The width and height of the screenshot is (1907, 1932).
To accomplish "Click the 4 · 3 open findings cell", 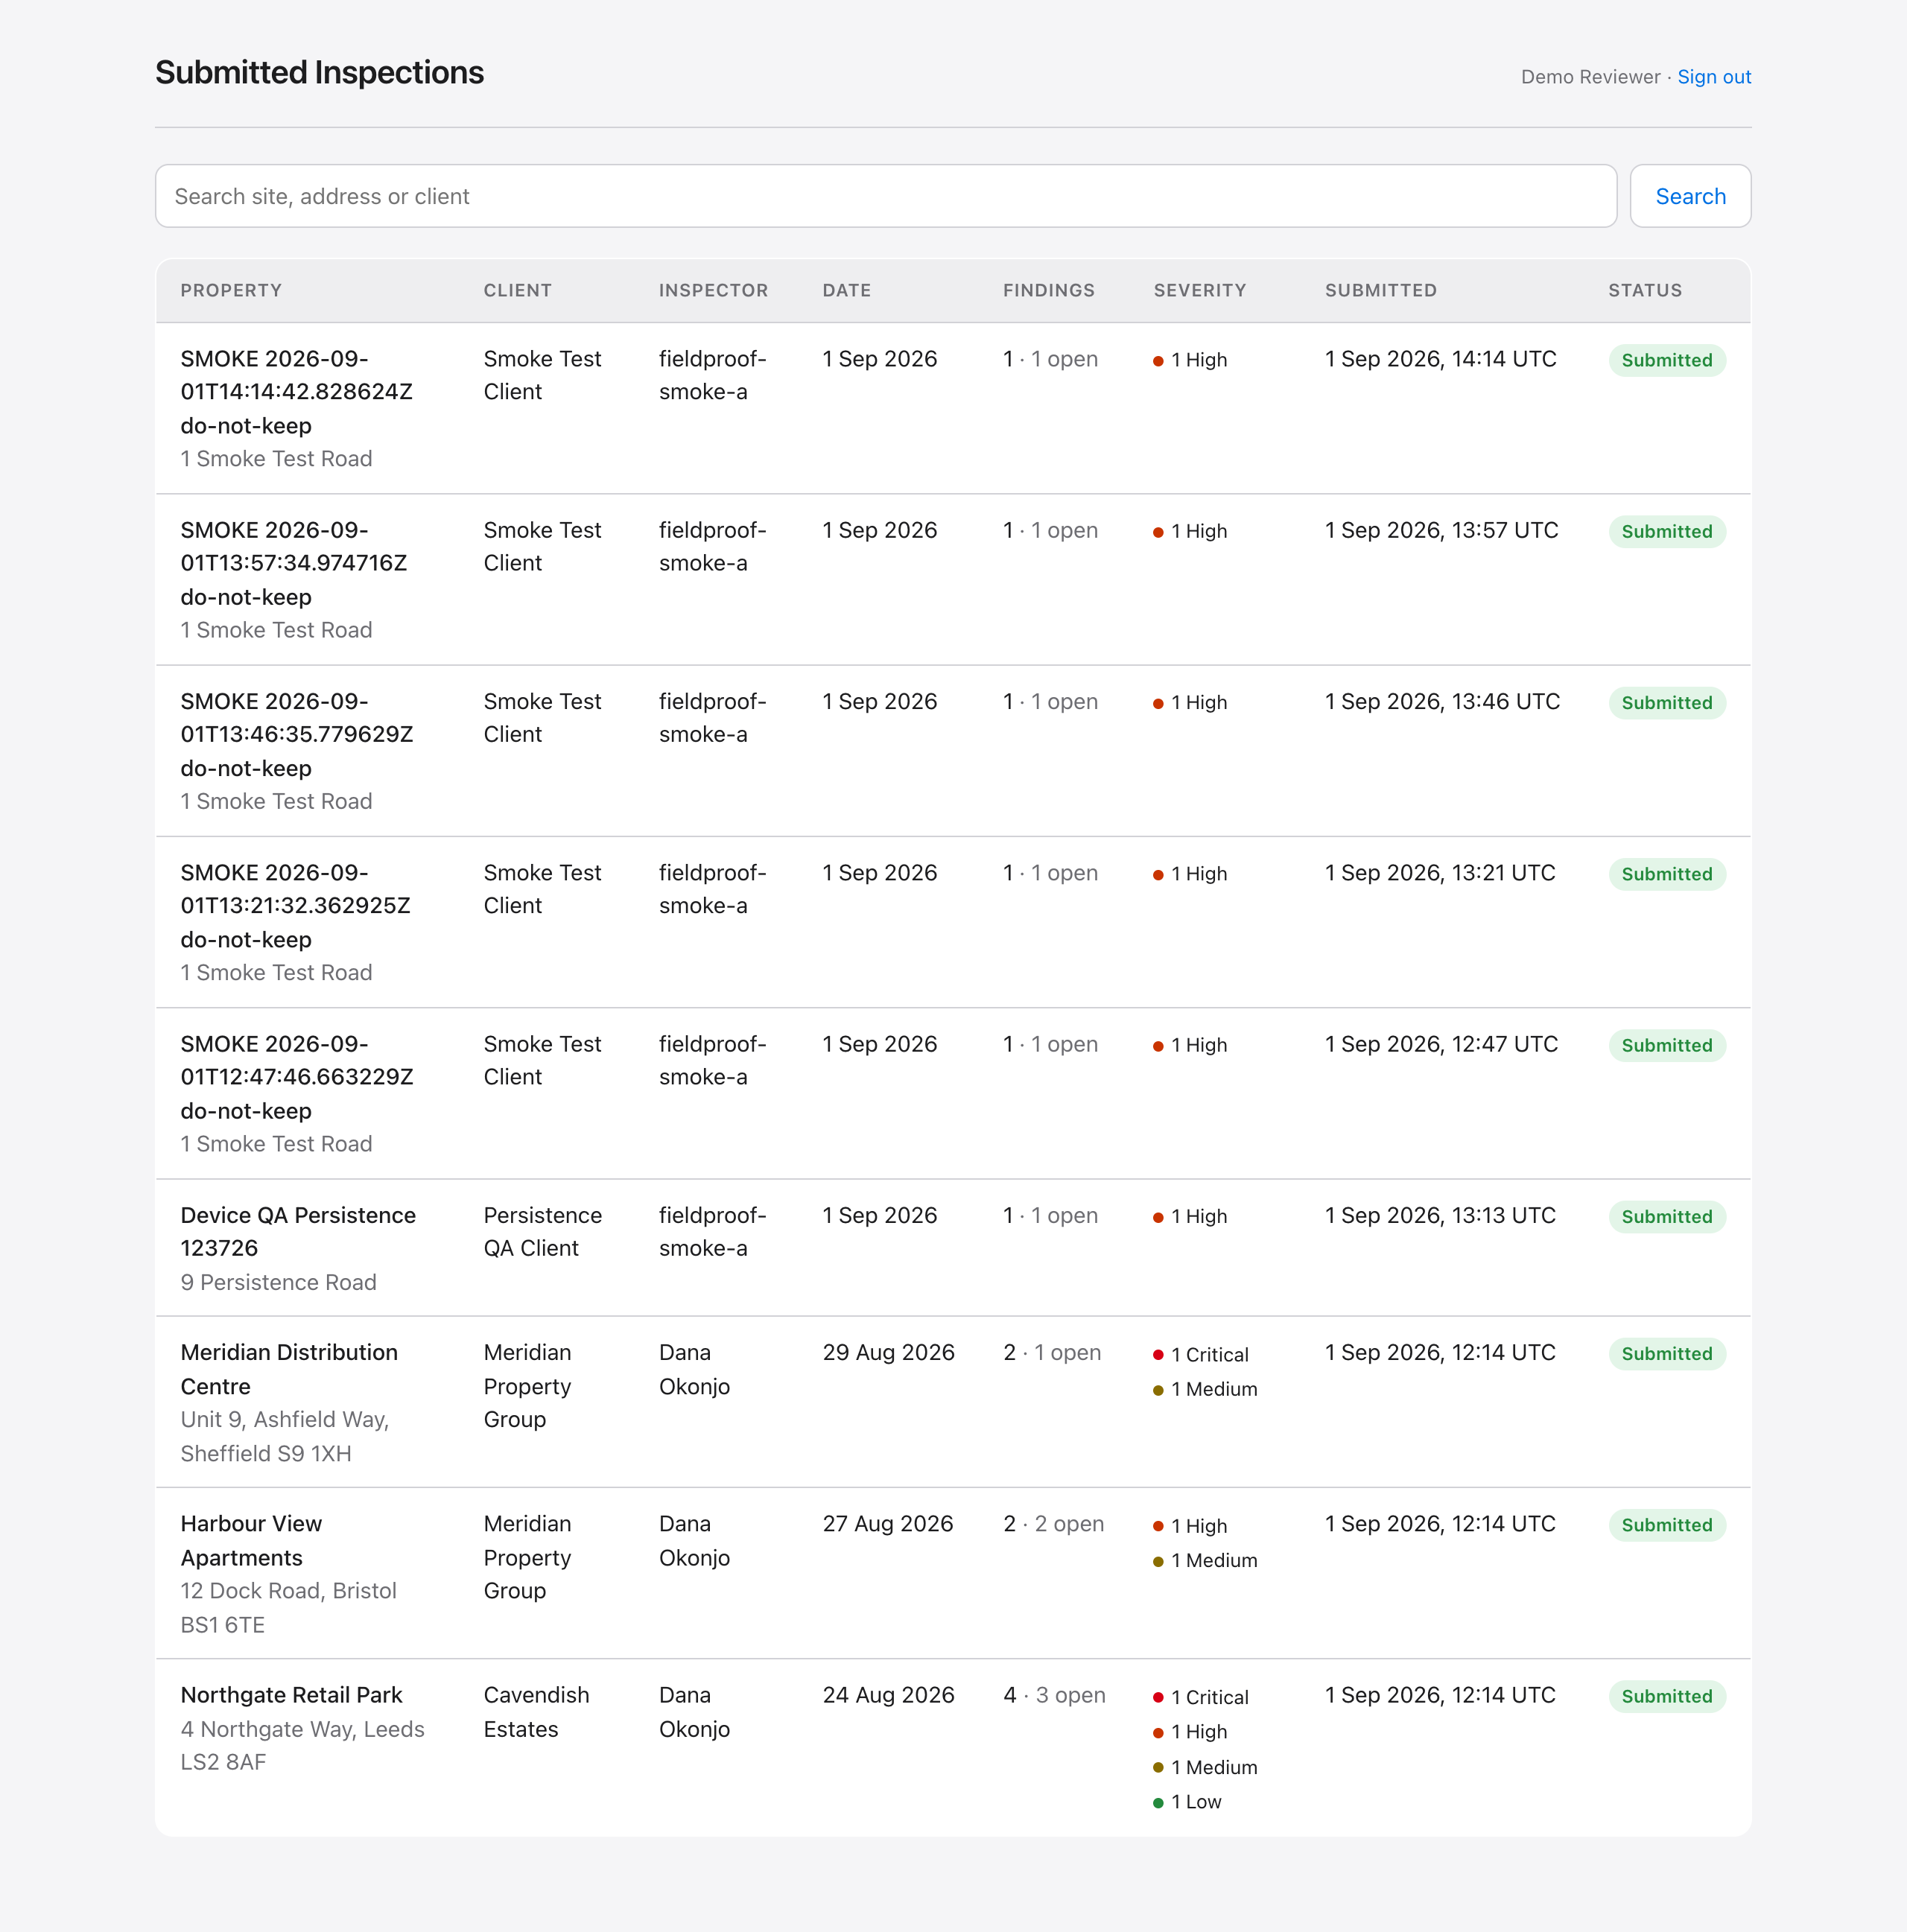I will tap(1054, 1695).
